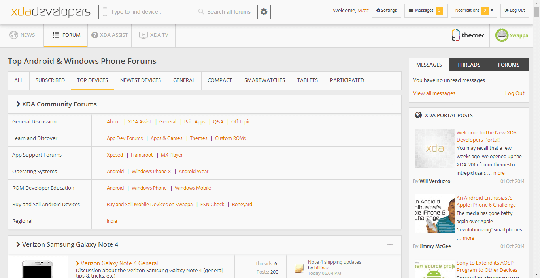Open the App Dev Forums link
This screenshot has height=278, width=540.
(125, 138)
